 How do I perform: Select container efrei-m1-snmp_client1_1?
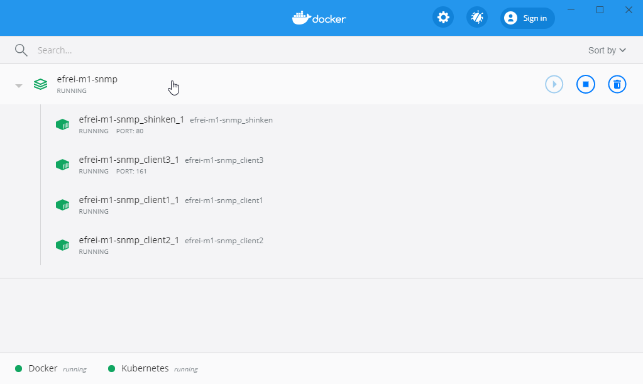(129, 200)
